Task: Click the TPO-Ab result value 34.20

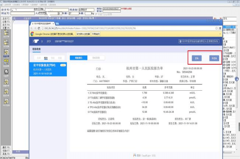Action: click(145, 107)
